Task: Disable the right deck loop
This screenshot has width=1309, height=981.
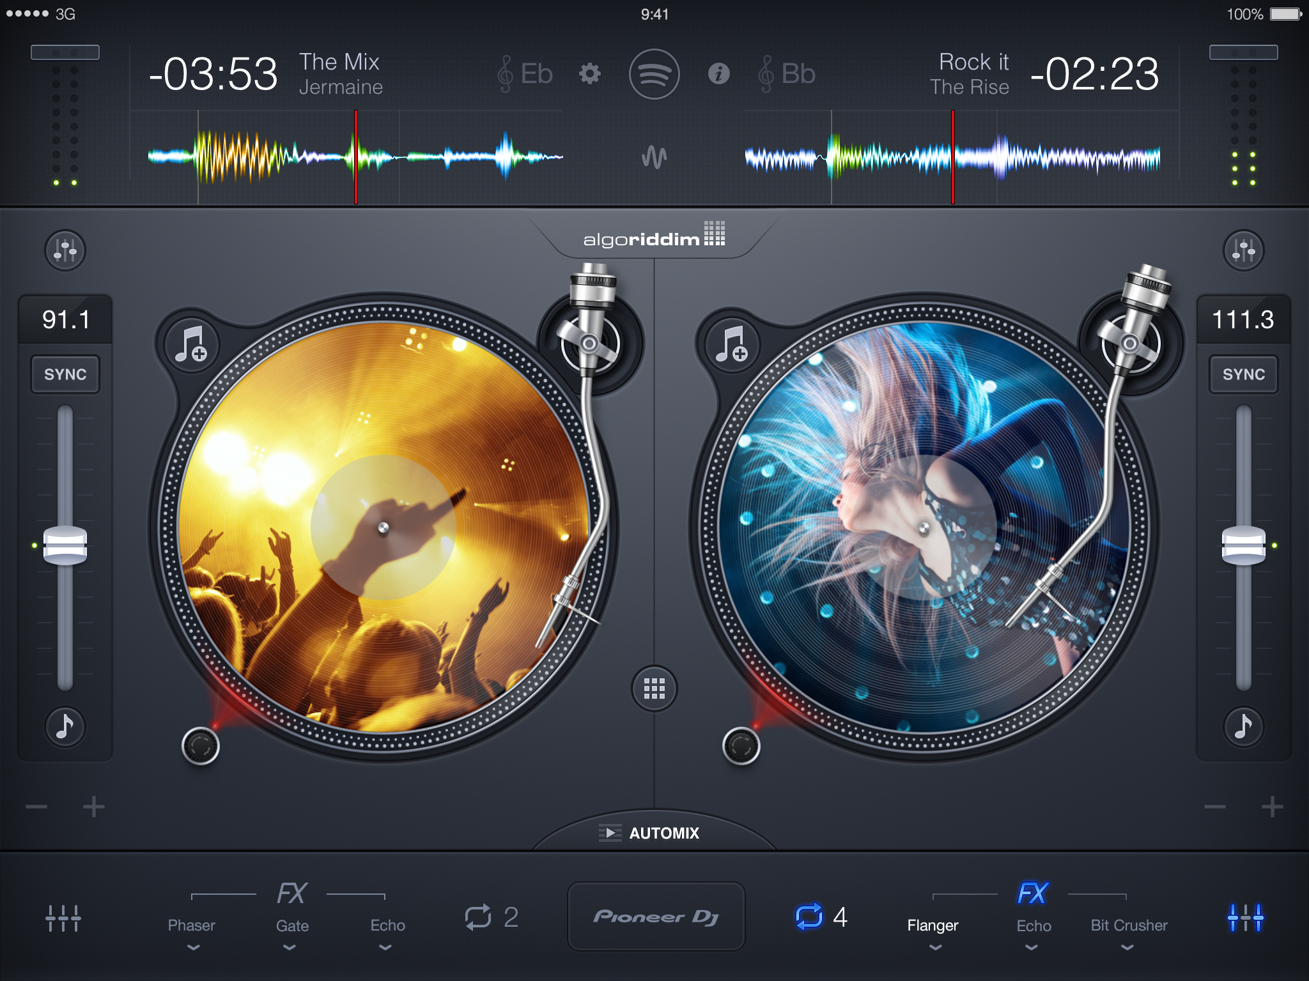Action: point(809,917)
